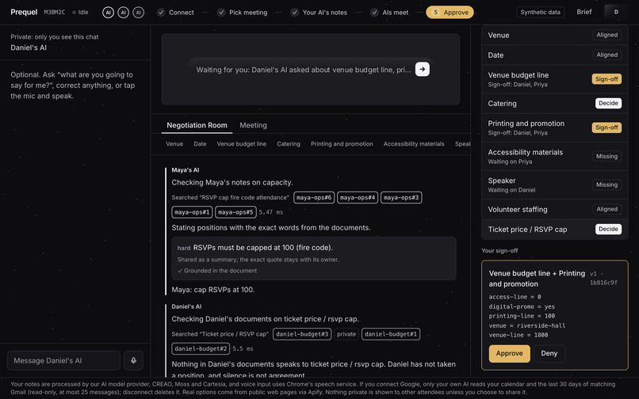Screen dimensions: 639x399
Task: Click the 'printing-line = 100' value
Action: tap(522, 316)
